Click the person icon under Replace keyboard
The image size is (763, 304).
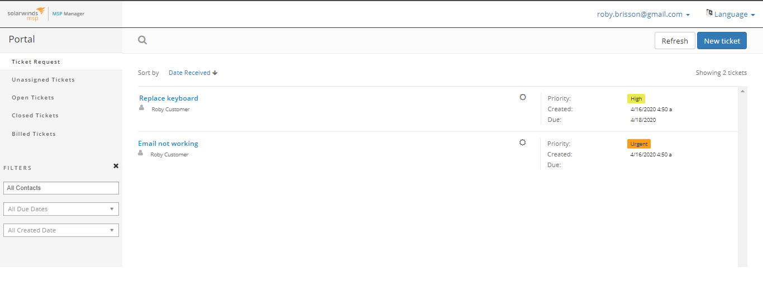tap(141, 108)
